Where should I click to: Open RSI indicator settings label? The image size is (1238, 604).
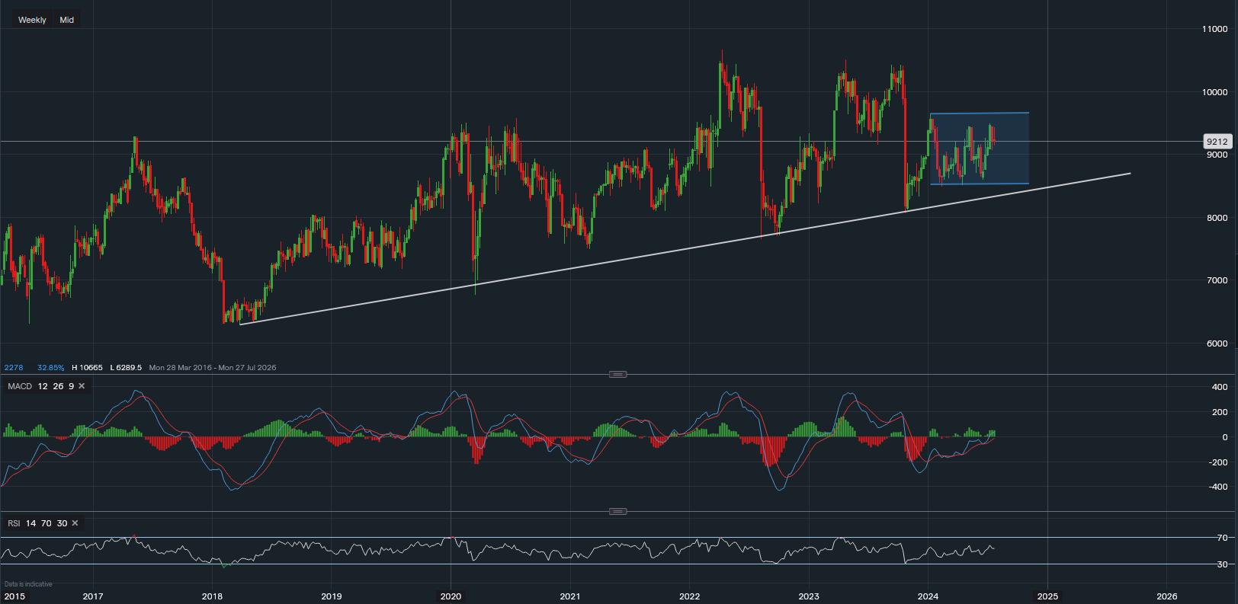point(14,523)
